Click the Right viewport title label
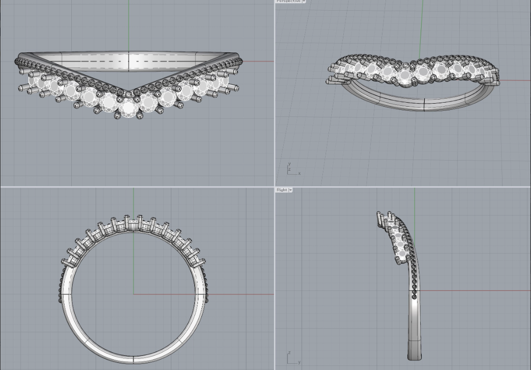The height and width of the screenshot is (370, 531). click(x=282, y=190)
